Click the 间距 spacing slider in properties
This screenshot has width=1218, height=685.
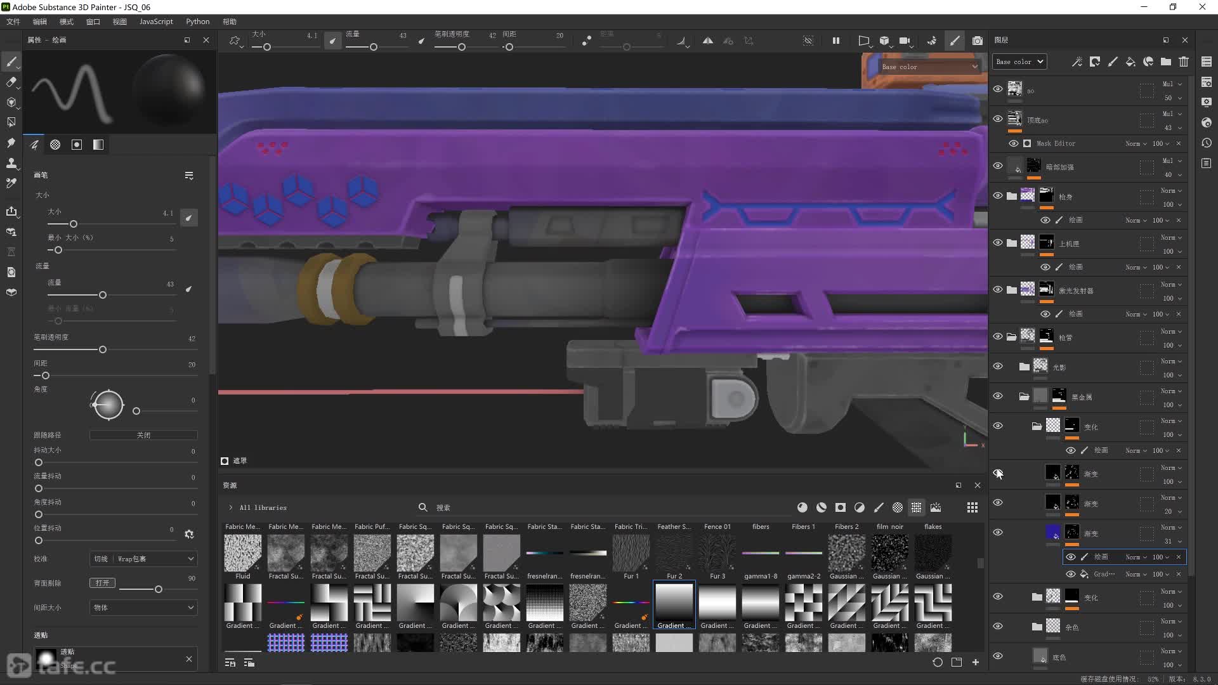pyautogui.click(x=115, y=375)
